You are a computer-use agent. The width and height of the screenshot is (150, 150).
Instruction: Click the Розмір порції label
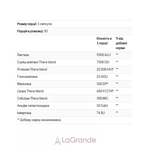point(27,24)
